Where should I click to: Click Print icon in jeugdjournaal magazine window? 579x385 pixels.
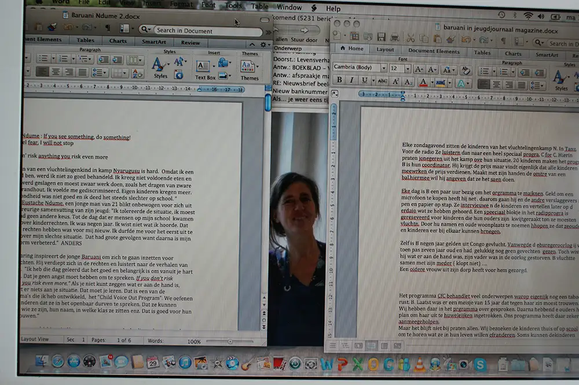[394, 37]
